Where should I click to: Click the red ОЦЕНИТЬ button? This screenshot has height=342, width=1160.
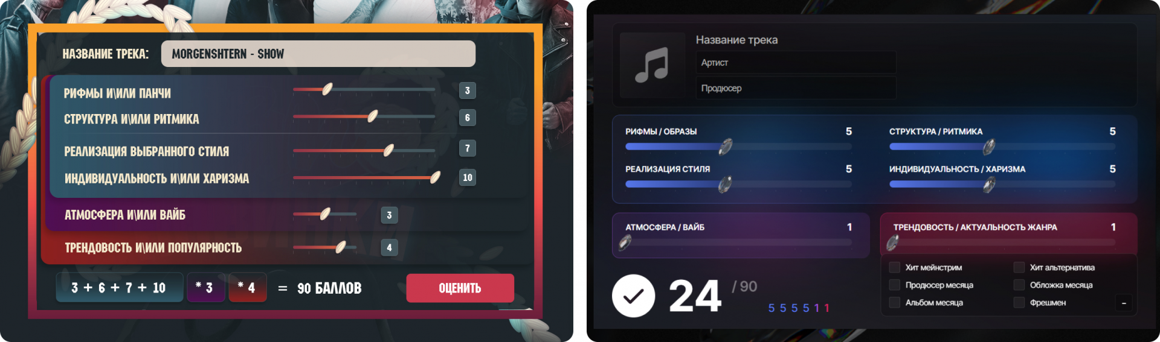(460, 288)
